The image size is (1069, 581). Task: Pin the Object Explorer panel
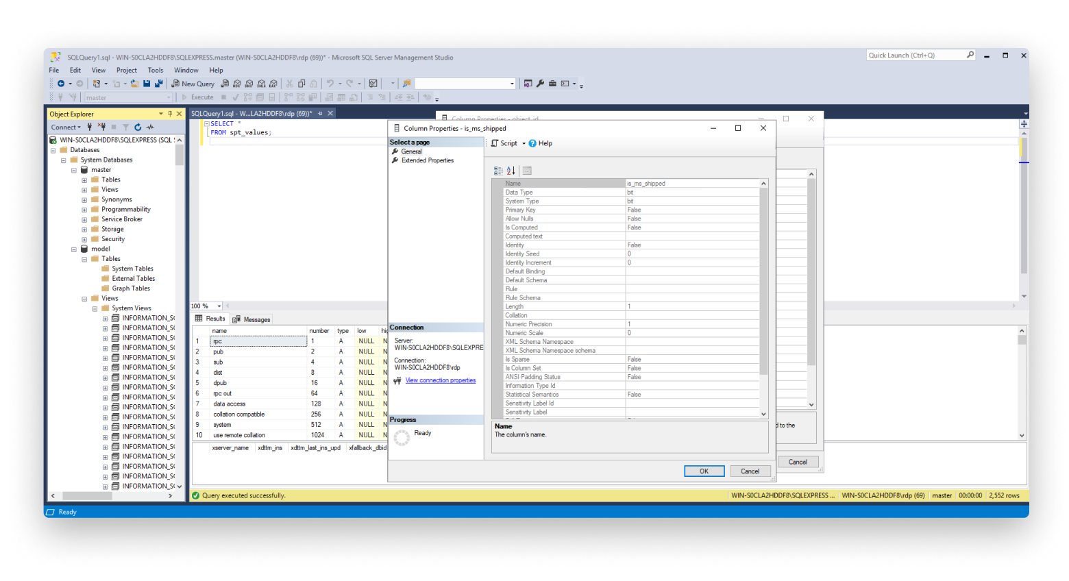(170, 114)
